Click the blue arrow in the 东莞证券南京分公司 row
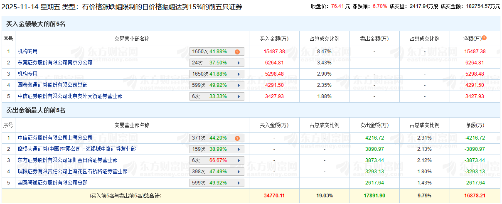This screenshot has width=502, height=204. [x=239, y=63]
